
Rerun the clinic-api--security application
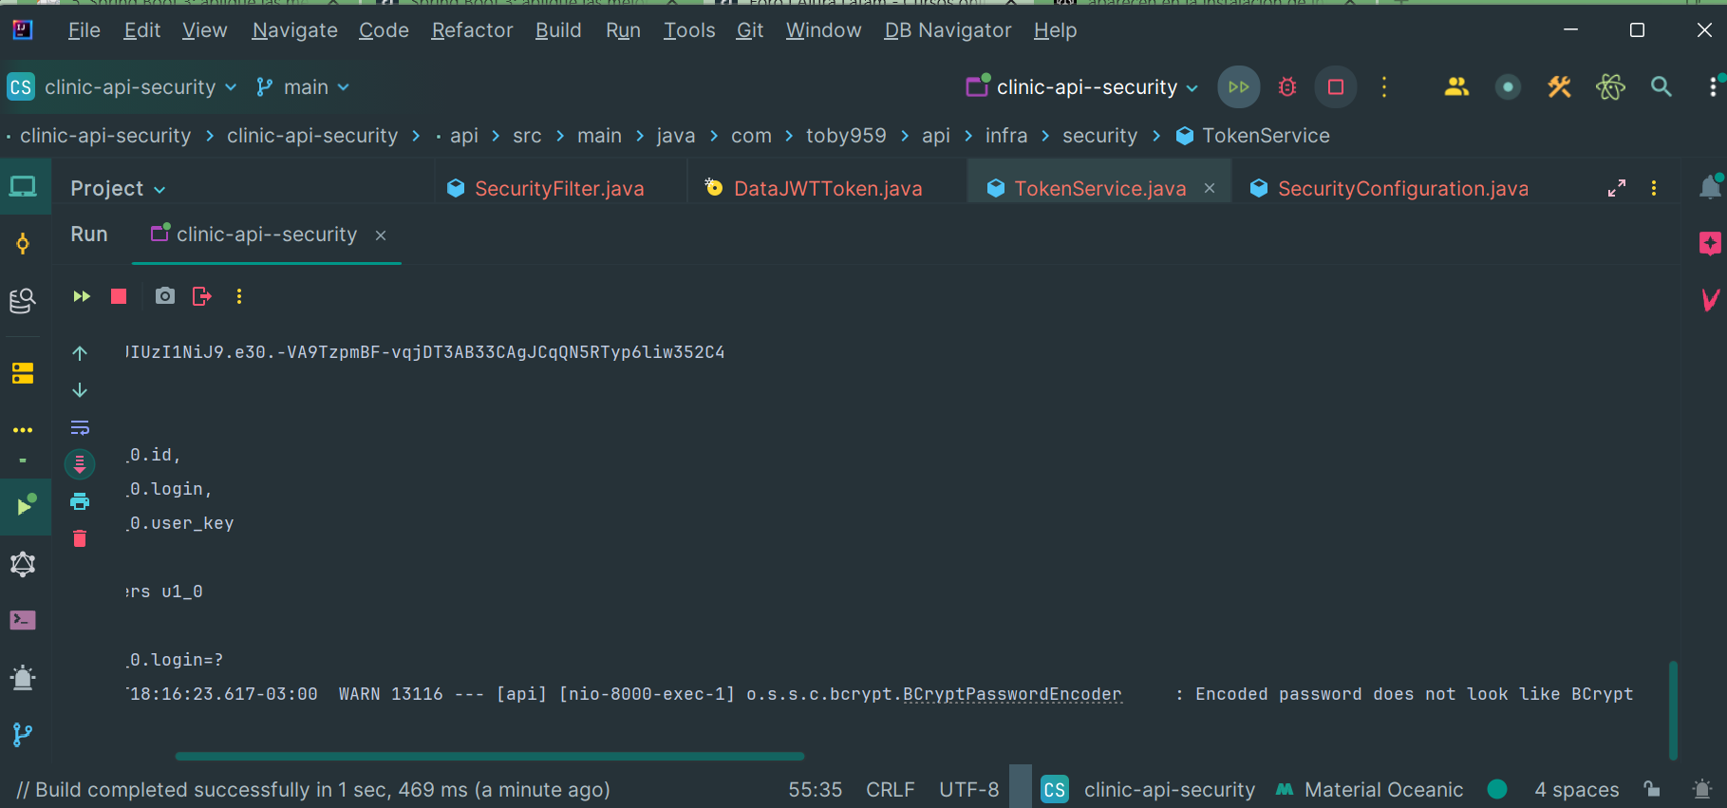82,296
